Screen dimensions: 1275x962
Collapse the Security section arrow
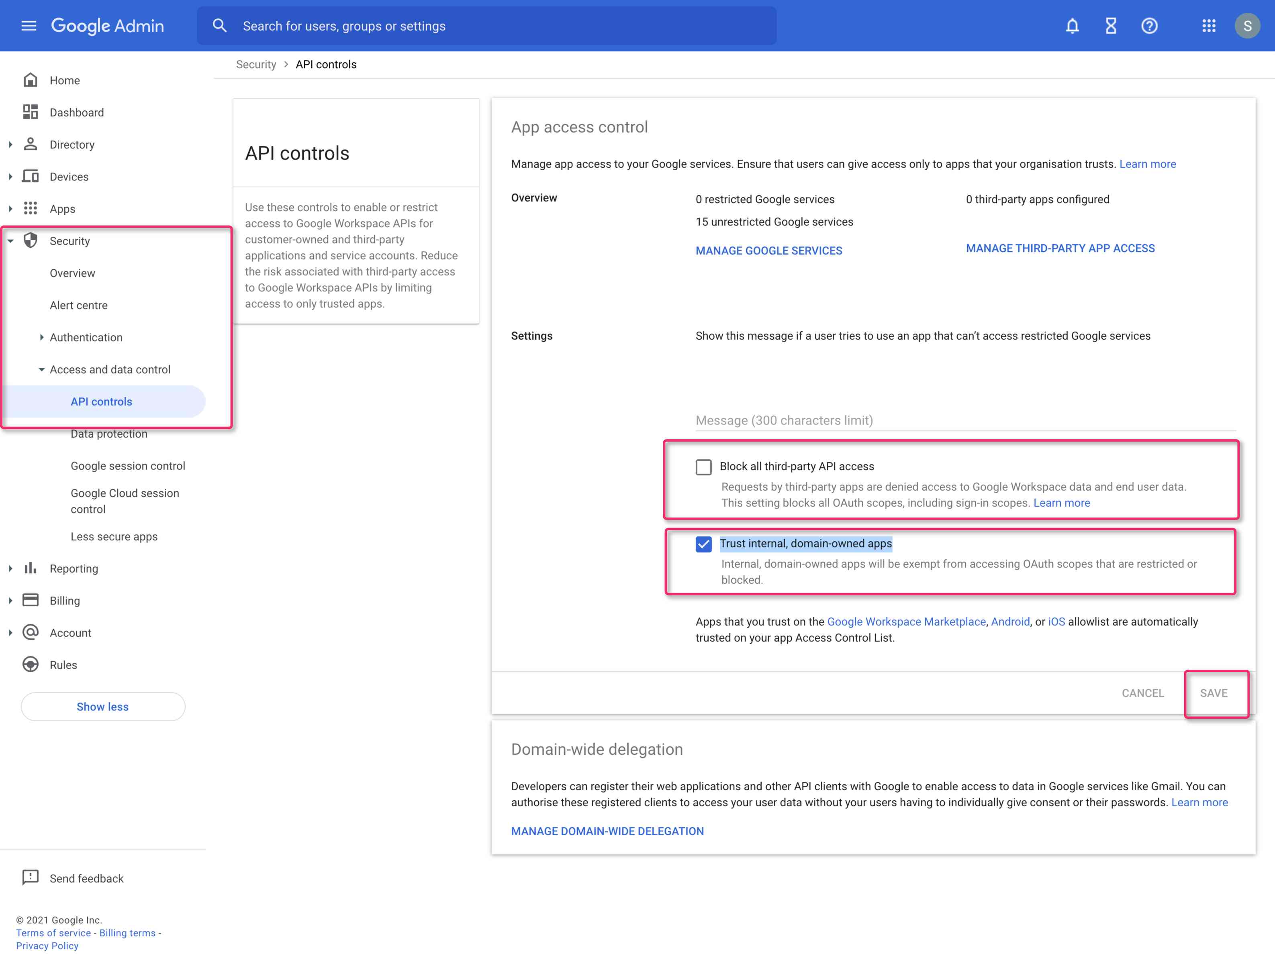pyautogui.click(x=10, y=241)
